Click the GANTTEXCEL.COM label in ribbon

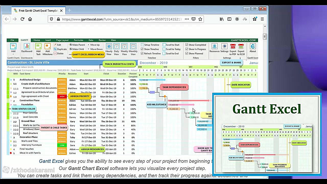[x=243, y=40]
